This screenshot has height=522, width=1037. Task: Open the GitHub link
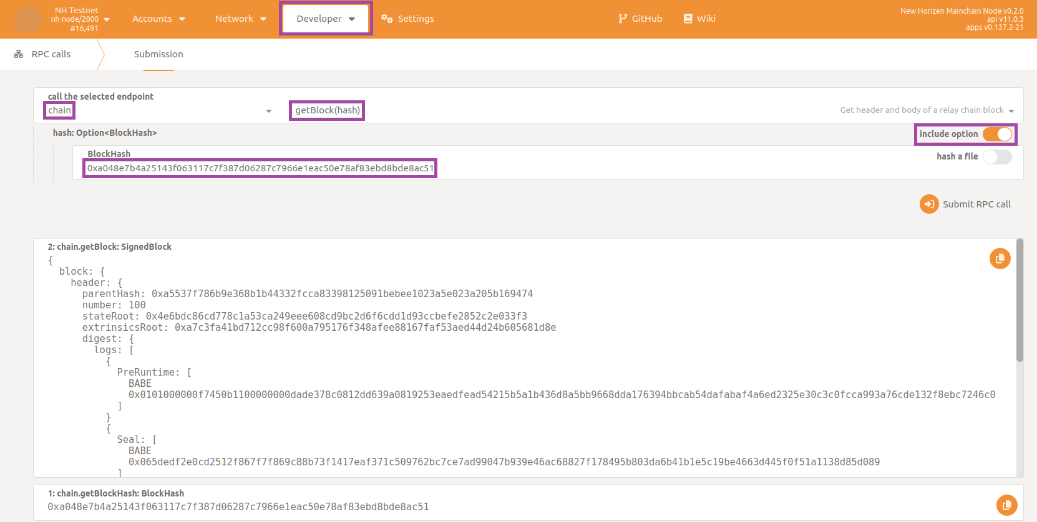(646, 19)
